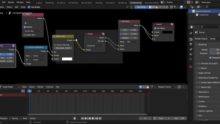220x124 pixels.
Task: Open the Keying popover
Action: pos(16,118)
